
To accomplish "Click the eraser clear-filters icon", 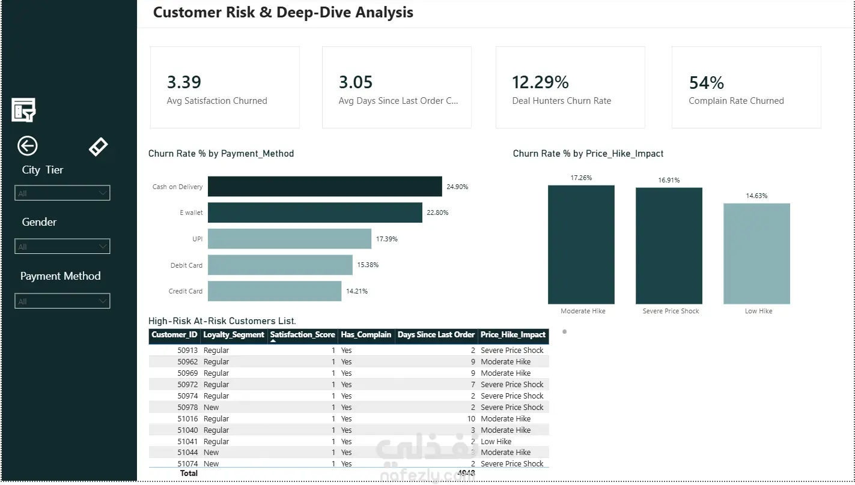I will click(99, 146).
